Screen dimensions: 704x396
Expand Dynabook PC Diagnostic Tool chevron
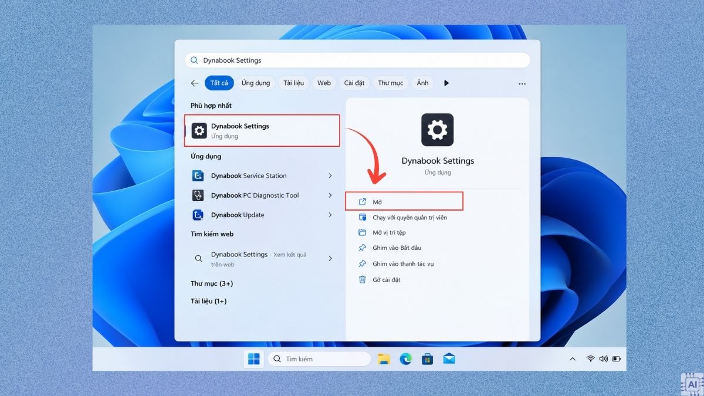pyautogui.click(x=330, y=195)
